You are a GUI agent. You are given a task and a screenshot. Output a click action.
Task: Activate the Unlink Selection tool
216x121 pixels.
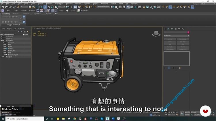(14, 7)
